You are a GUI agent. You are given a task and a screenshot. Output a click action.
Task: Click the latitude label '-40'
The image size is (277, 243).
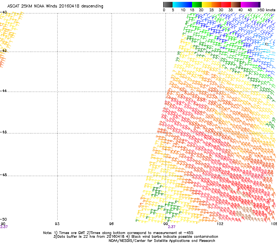pyautogui.click(x=3, y=12)
